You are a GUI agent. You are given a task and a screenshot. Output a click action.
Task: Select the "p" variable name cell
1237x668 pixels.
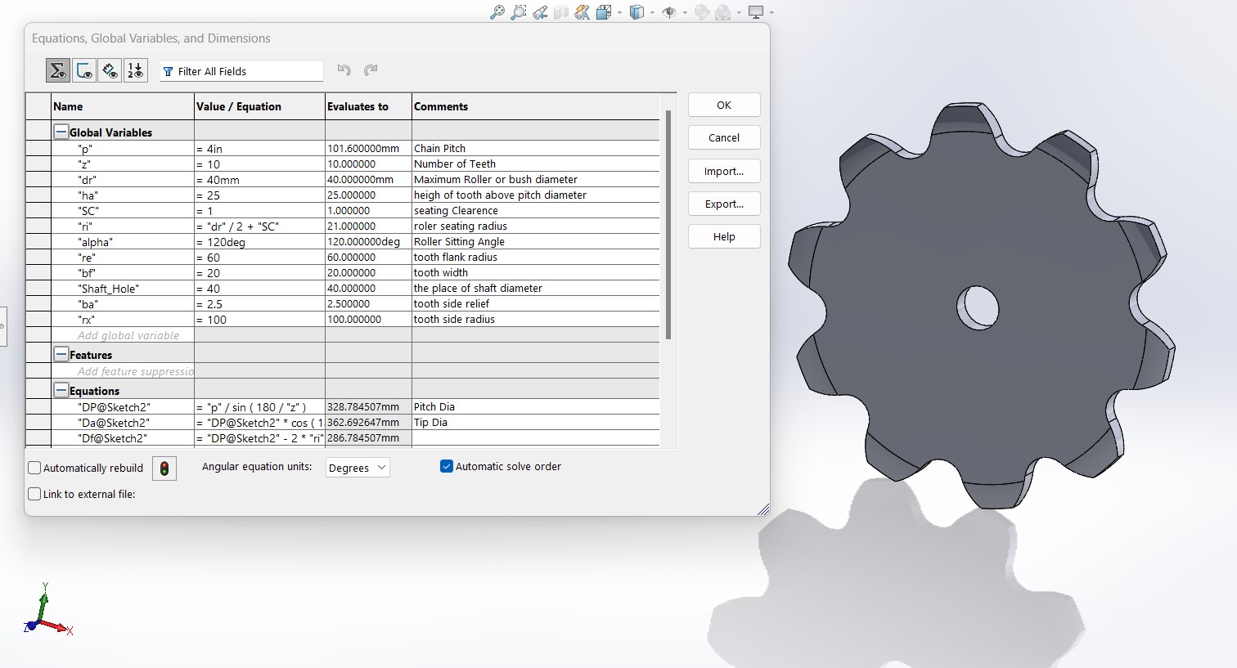[x=123, y=149]
